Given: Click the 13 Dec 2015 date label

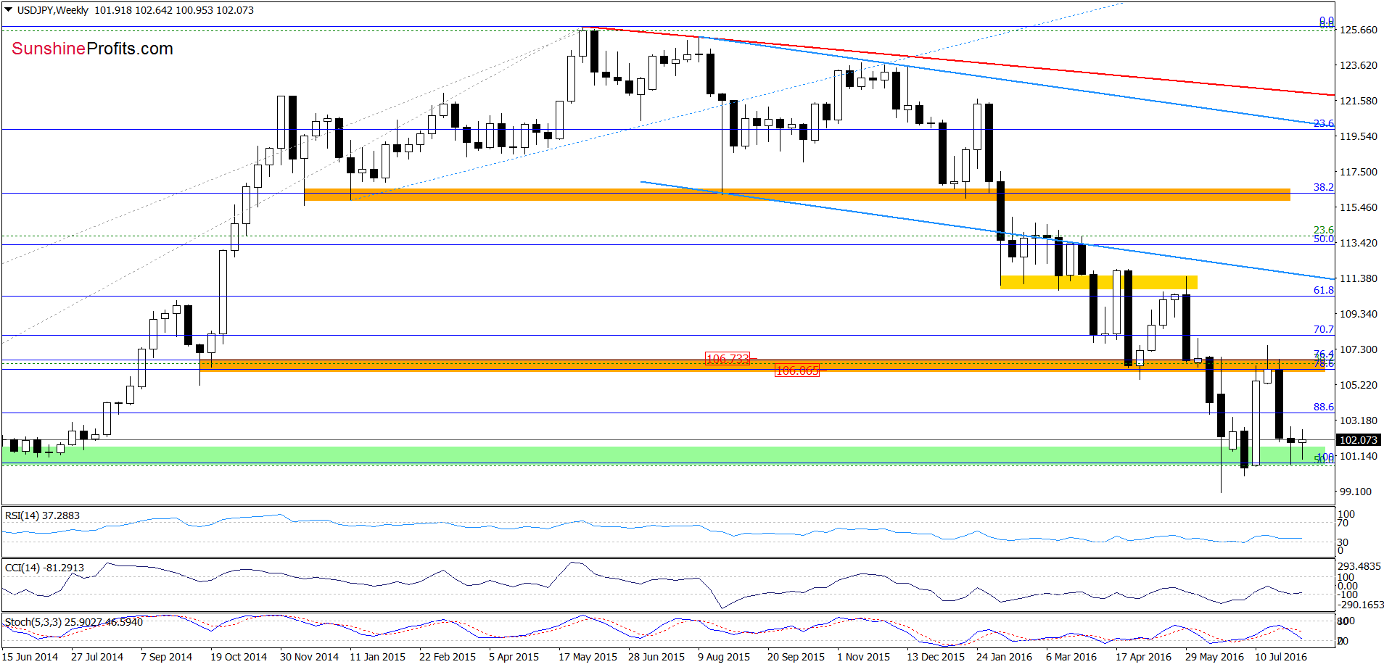Looking at the screenshot, I should pyautogui.click(x=936, y=657).
